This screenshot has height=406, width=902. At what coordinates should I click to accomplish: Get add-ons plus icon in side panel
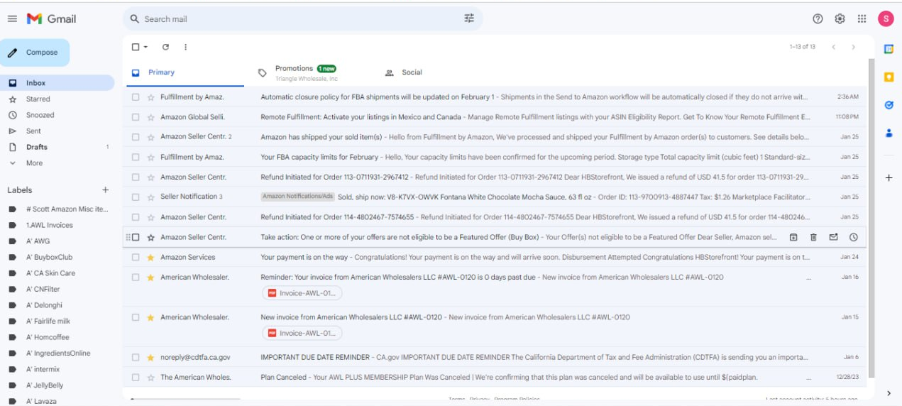point(889,178)
